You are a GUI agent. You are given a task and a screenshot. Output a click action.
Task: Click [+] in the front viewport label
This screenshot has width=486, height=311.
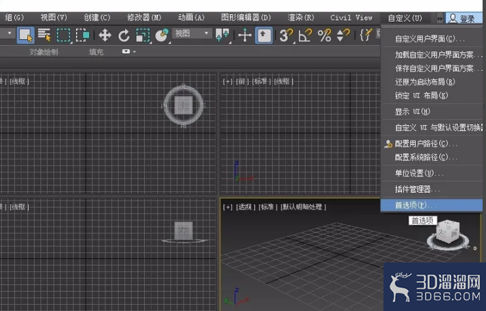point(228,81)
